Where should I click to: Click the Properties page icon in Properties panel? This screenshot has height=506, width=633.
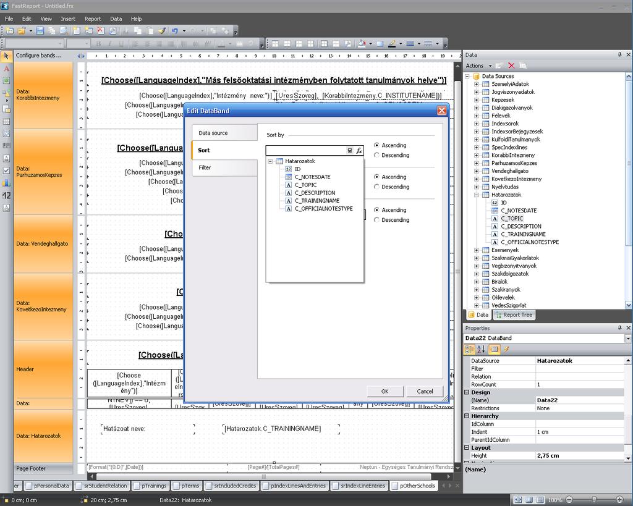coord(495,349)
